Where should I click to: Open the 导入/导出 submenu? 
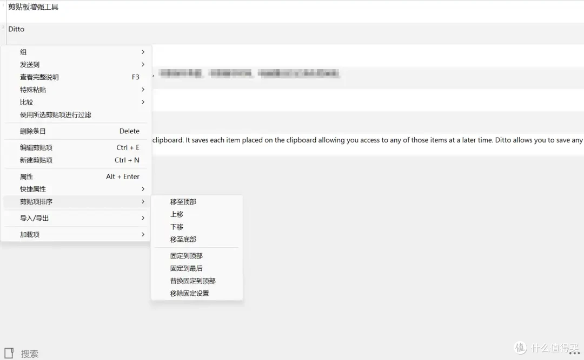76,218
